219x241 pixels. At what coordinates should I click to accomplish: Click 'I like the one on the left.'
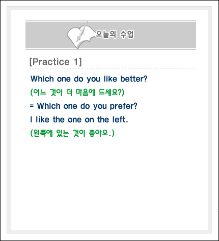coord(79,119)
